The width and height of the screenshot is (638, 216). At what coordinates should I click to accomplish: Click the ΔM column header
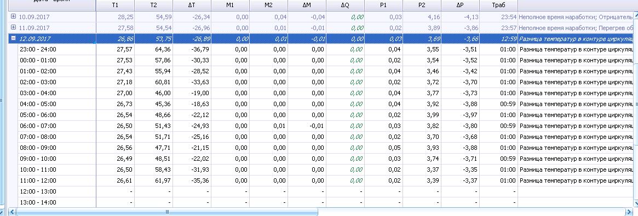[307, 5]
